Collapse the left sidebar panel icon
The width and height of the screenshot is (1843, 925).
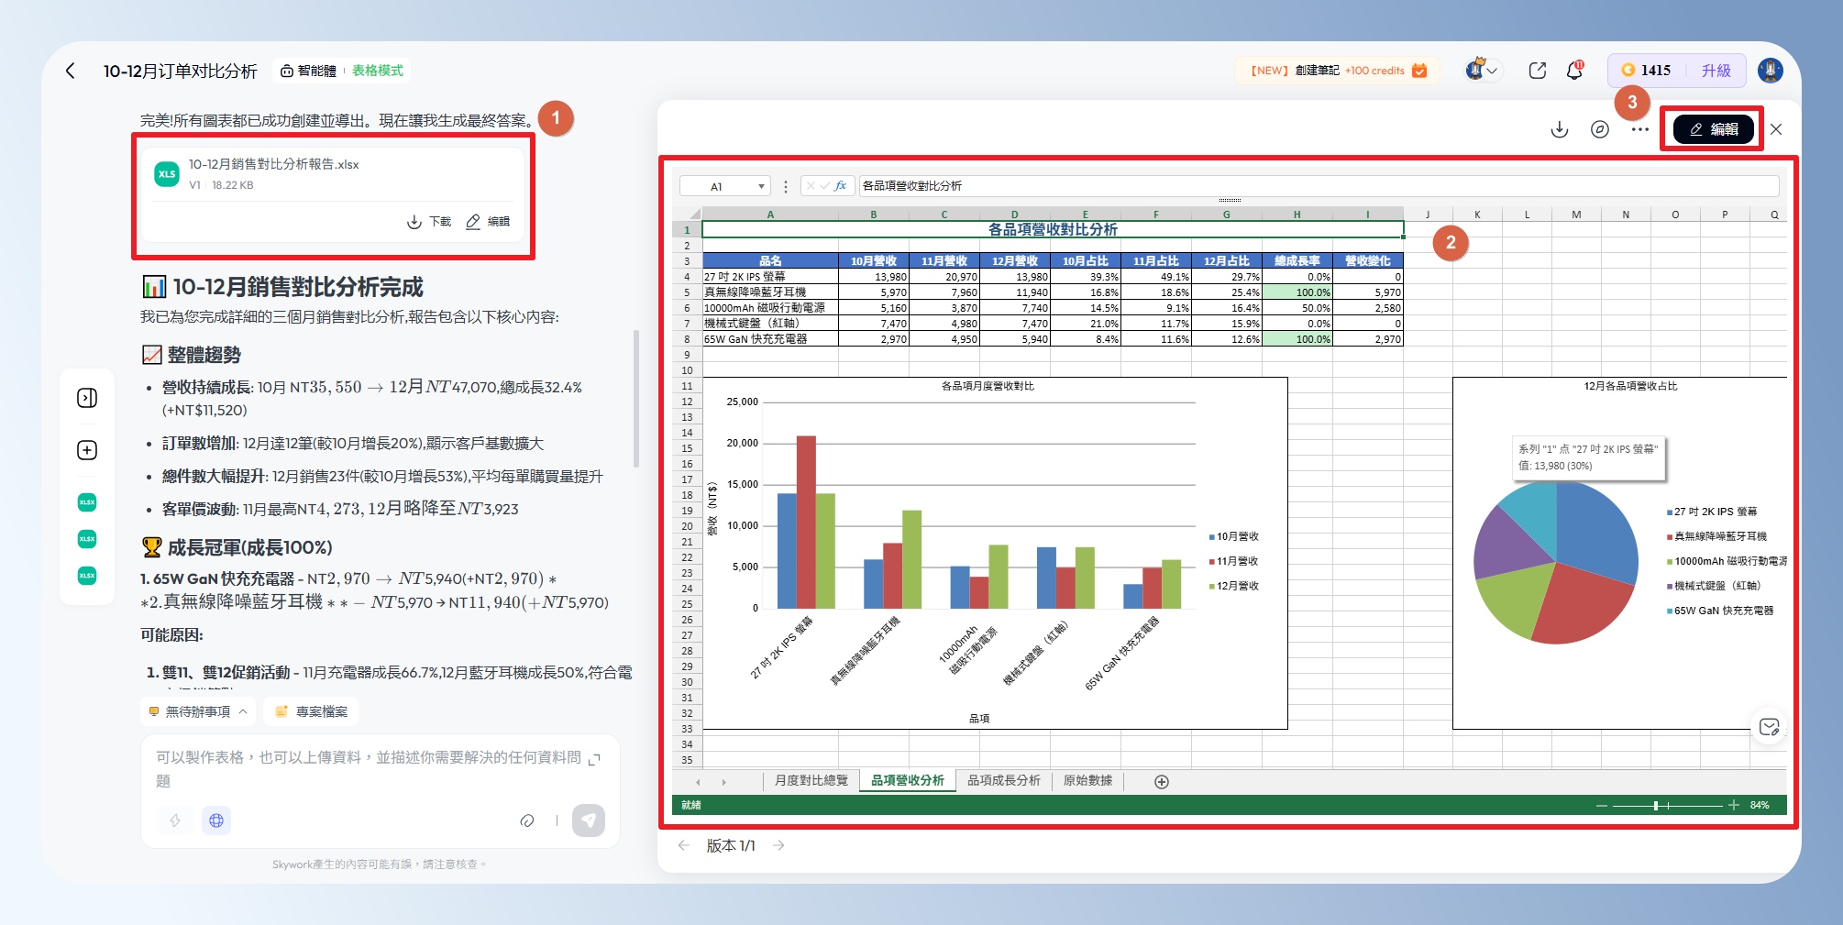[87, 398]
